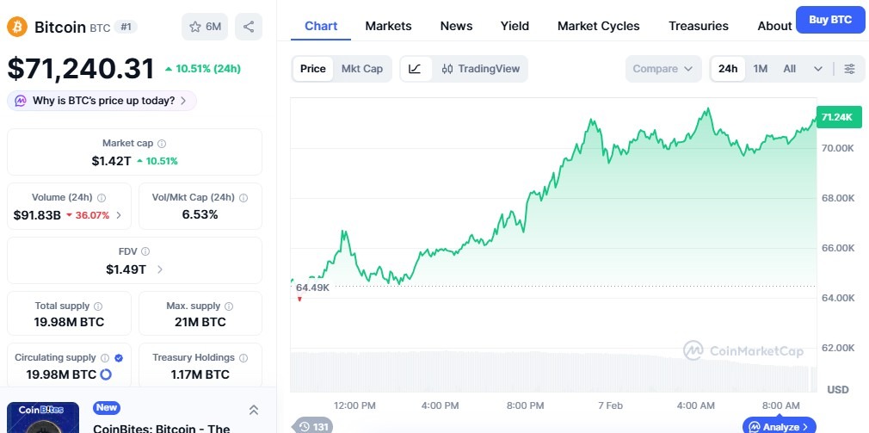Open 'Why is BTC's price up today?'
This screenshot has width=869, height=433.
[102, 101]
